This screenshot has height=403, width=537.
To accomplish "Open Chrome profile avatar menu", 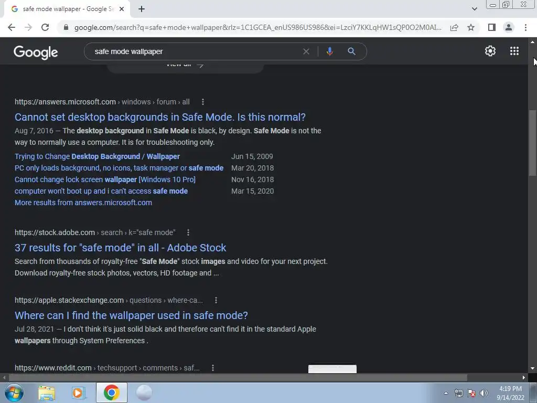I will (x=509, y=27).
